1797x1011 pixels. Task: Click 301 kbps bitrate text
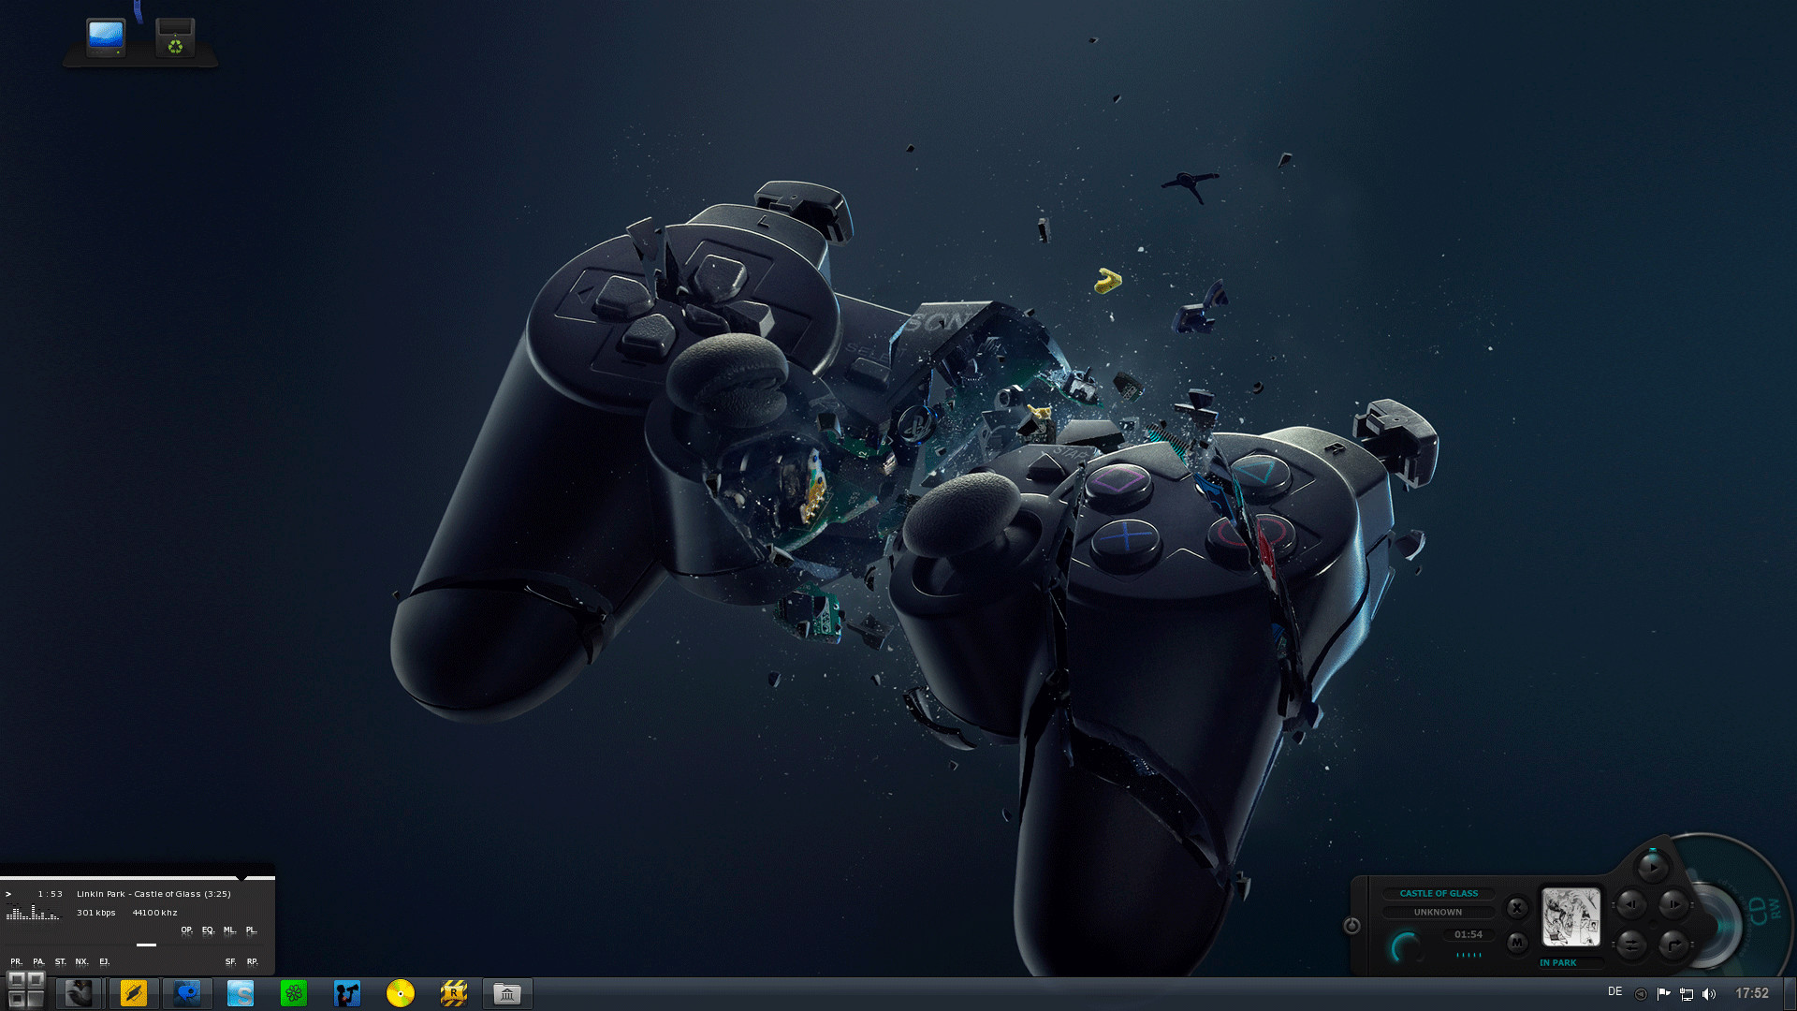pos(96,913)
